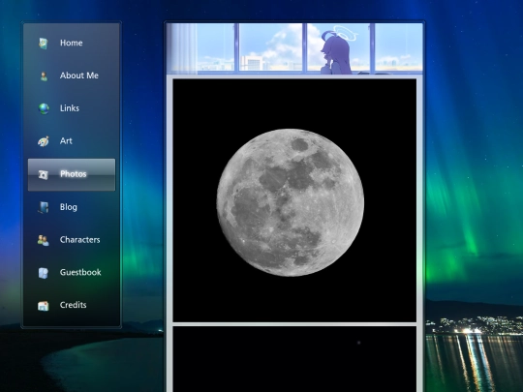The height and width of the screenshot is (392, 523).
Task: View the Characters page label
Action: click(x=80, y=240)
